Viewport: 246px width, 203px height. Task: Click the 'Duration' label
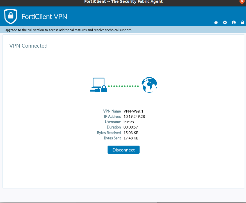tap(114, 127)
